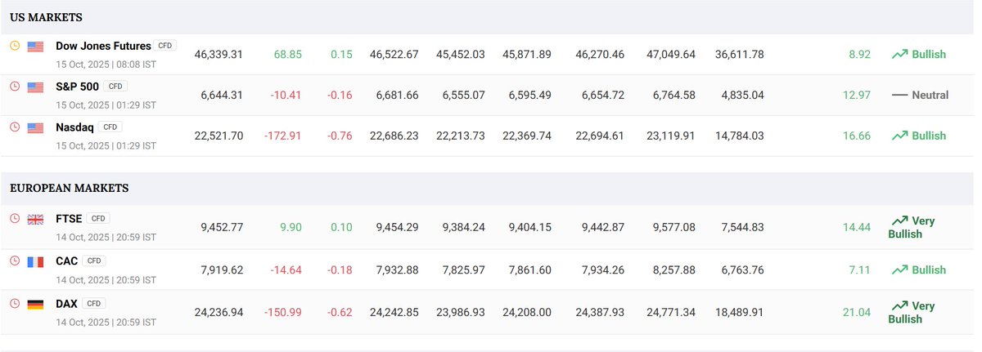Click the clock icon beside S&P 500
Image resolution: width=982 pixels, height=352 pixels.
click(14, 86)
